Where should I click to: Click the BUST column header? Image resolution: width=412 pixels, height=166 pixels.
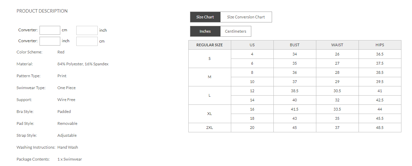click(x=295, y=45)
